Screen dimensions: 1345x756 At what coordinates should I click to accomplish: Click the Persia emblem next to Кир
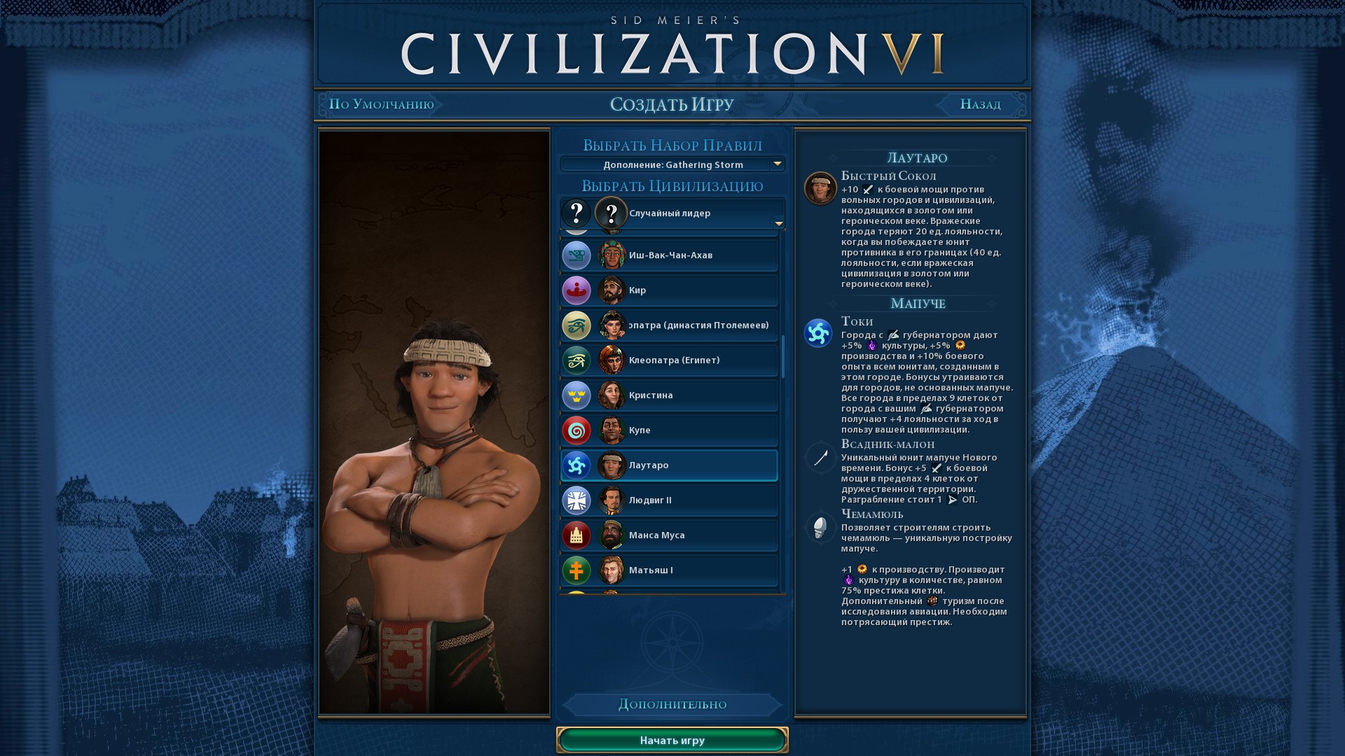[577, 290]
